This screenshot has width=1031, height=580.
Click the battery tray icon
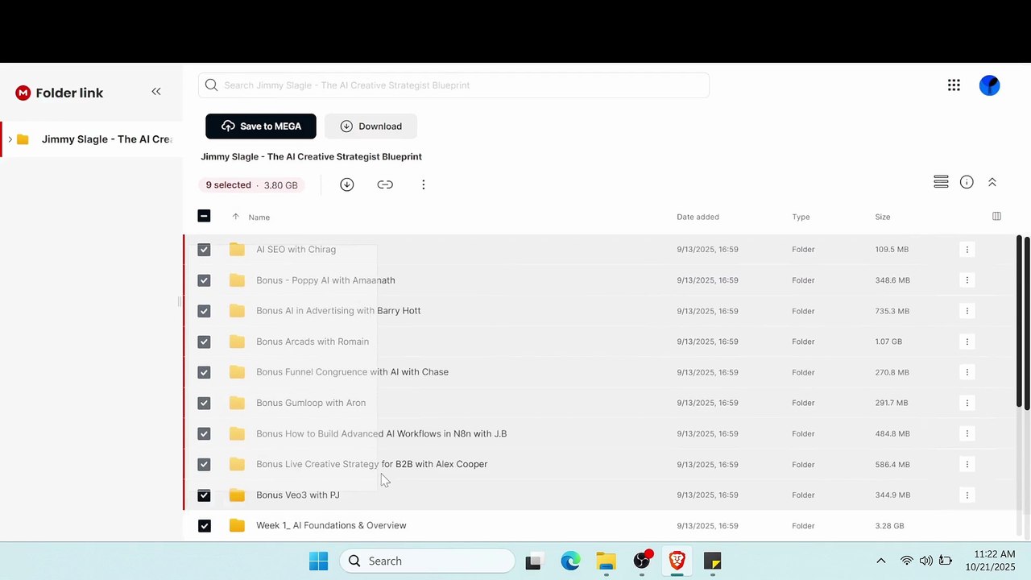(x=946, y=561)
